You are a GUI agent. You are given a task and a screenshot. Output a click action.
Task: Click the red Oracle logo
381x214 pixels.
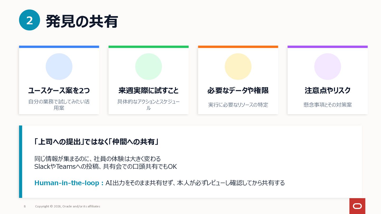pos(357,206)
